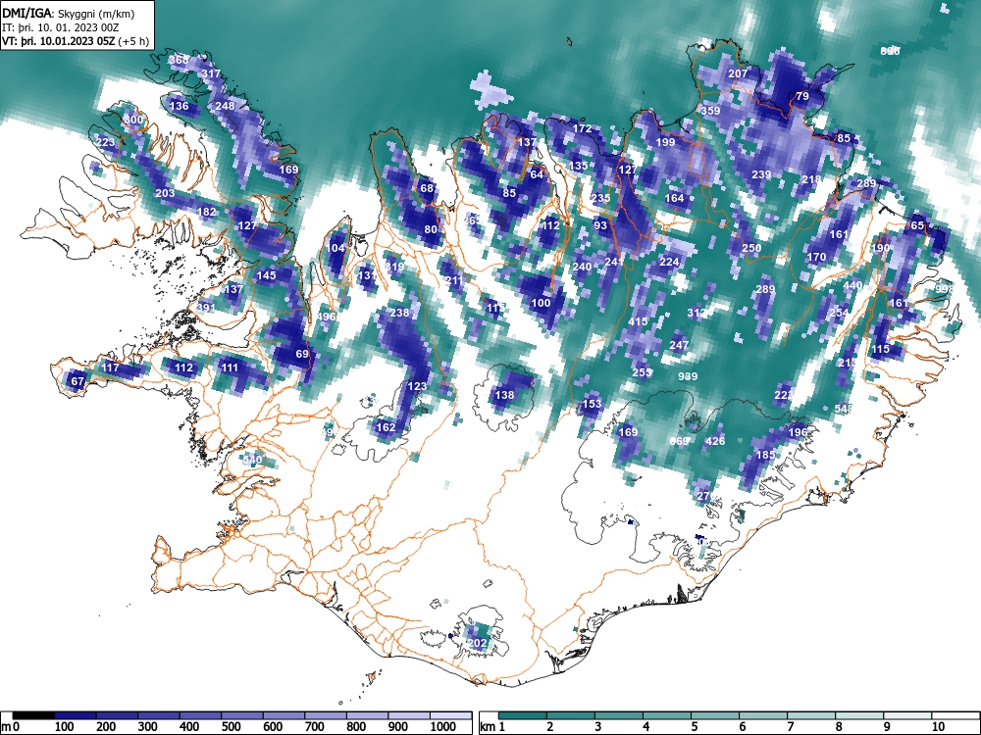The width and height of the screenshot is (981, 735).
Task: Click the 'km 1' label on the kilometre scale
Action: point(491,727)
